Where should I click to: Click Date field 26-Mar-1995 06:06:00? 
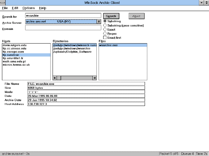86,96
